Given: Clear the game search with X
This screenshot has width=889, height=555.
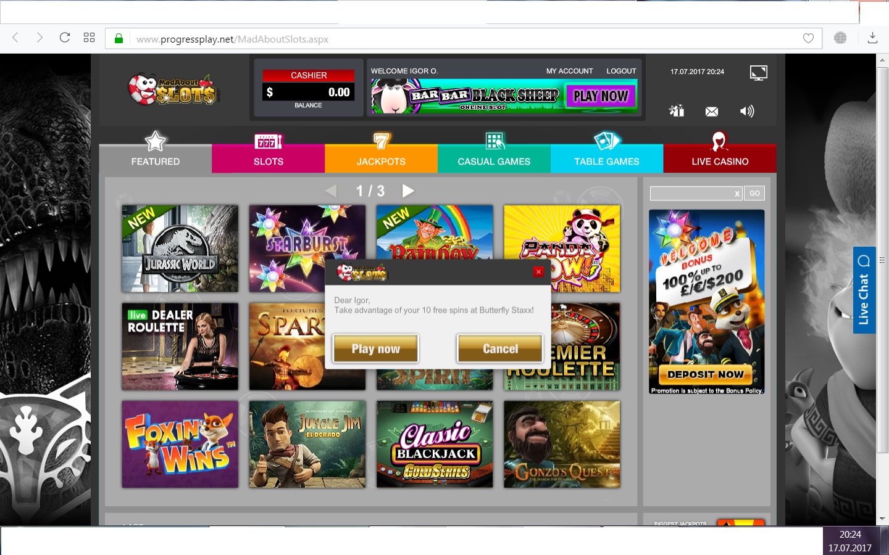Looking at the screenshot, I should click(737, 194).
